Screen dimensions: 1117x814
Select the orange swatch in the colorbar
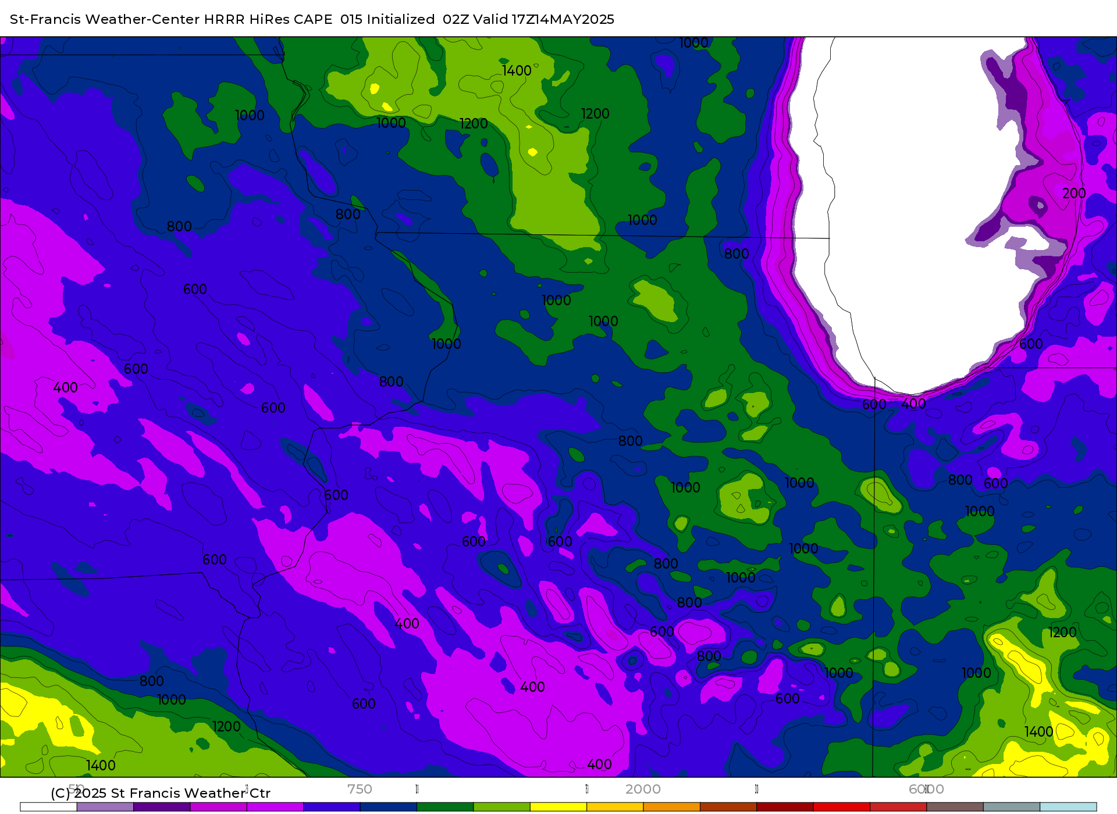[x=672, y=807]
